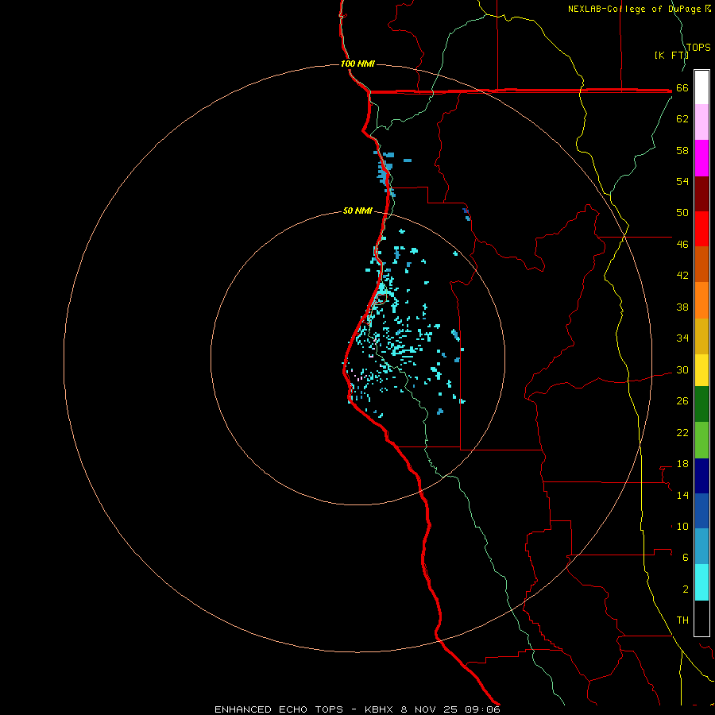Click the white swatch on the echo tops legend

tap(701, 87)
